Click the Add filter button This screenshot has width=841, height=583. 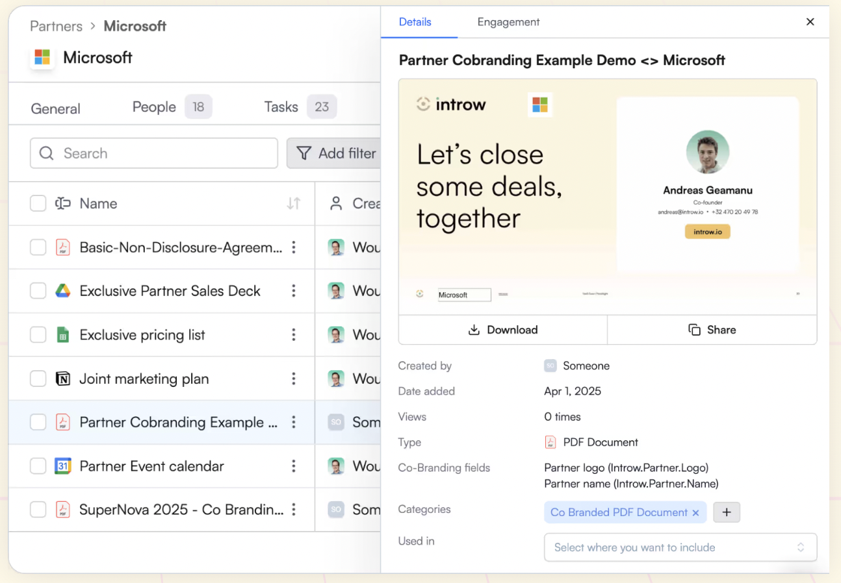334,153
